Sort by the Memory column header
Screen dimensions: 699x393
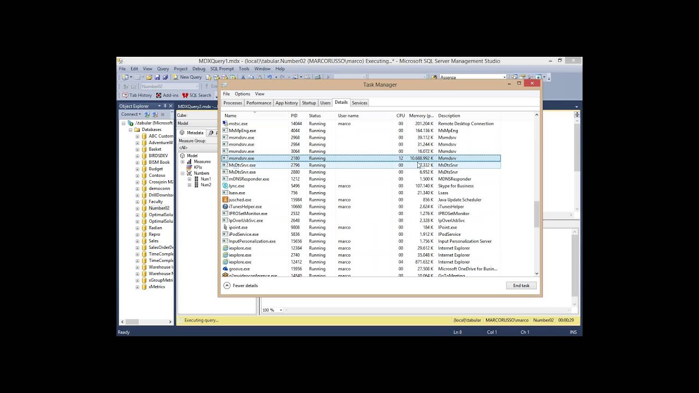tap(422, 116)
